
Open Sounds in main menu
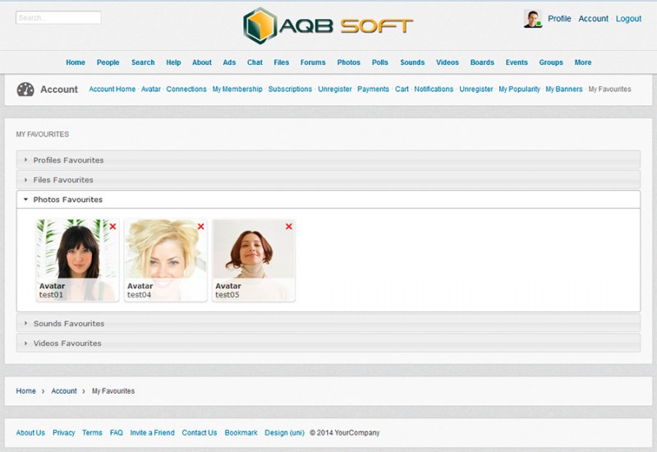point(412,62)
